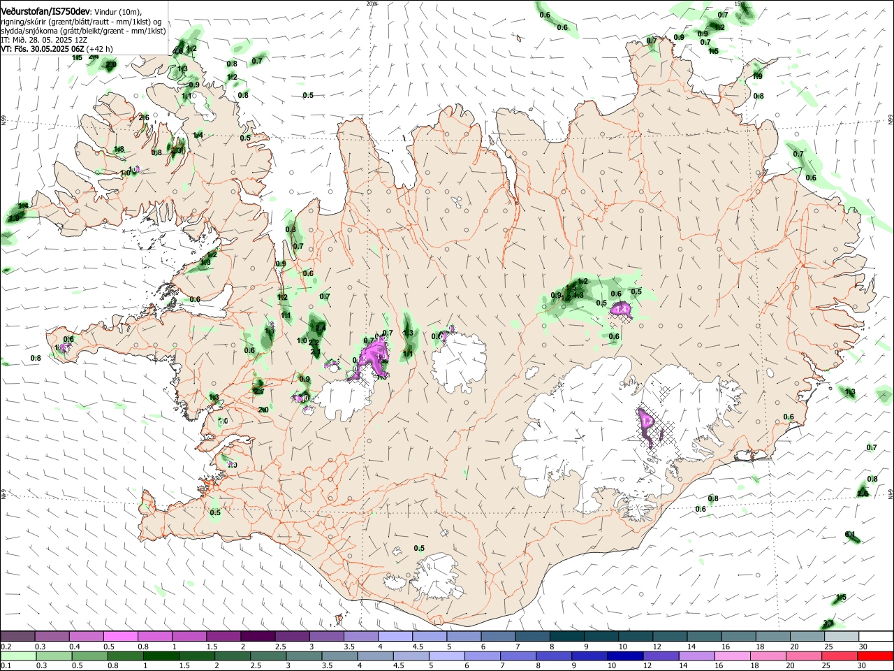Select the rain legend swatch labeled 0.3
894x671 pixels.
click(x=54, y=656)
